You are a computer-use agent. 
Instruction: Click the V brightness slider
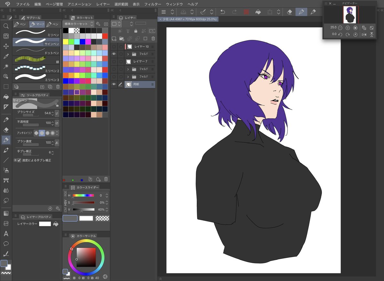84,209
